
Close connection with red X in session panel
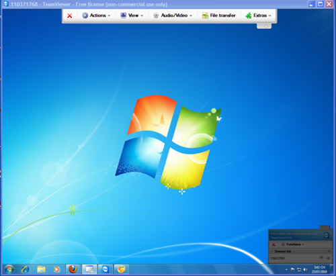(274, 244)
